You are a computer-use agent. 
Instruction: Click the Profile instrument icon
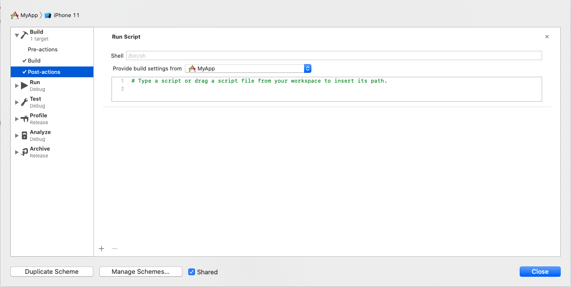[24, 119]
